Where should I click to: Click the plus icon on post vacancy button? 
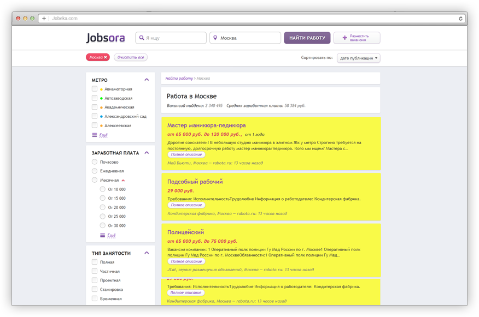pyautogui.click(x=344, y=38)
